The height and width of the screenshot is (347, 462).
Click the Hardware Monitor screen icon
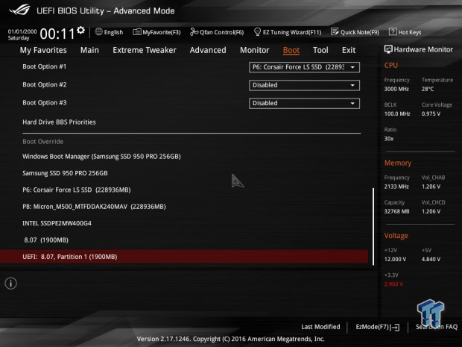[x=388, y=49]
